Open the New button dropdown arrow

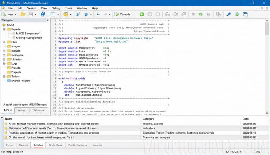point(15,15)
